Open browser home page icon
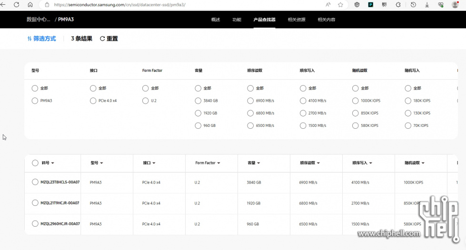 coord(30,5)
